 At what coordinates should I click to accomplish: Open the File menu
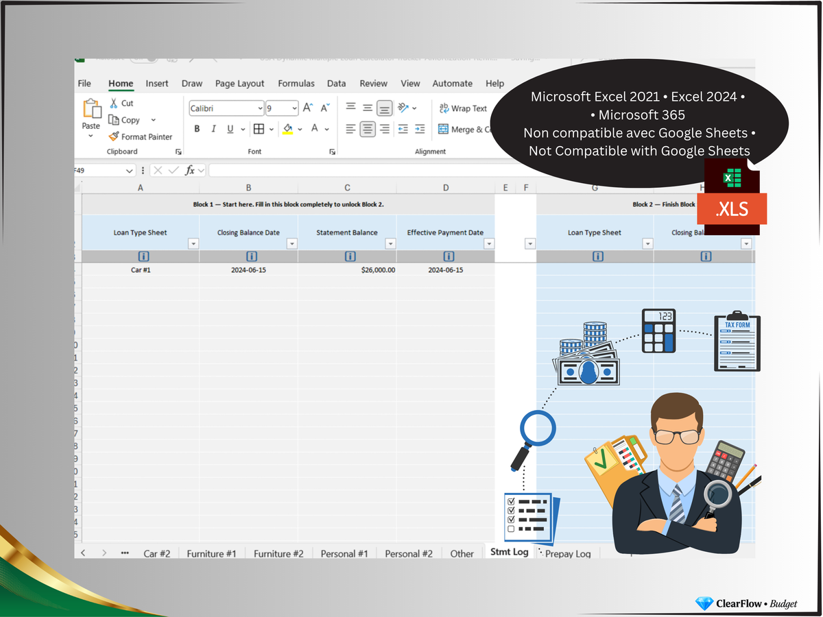pos(84,84)
